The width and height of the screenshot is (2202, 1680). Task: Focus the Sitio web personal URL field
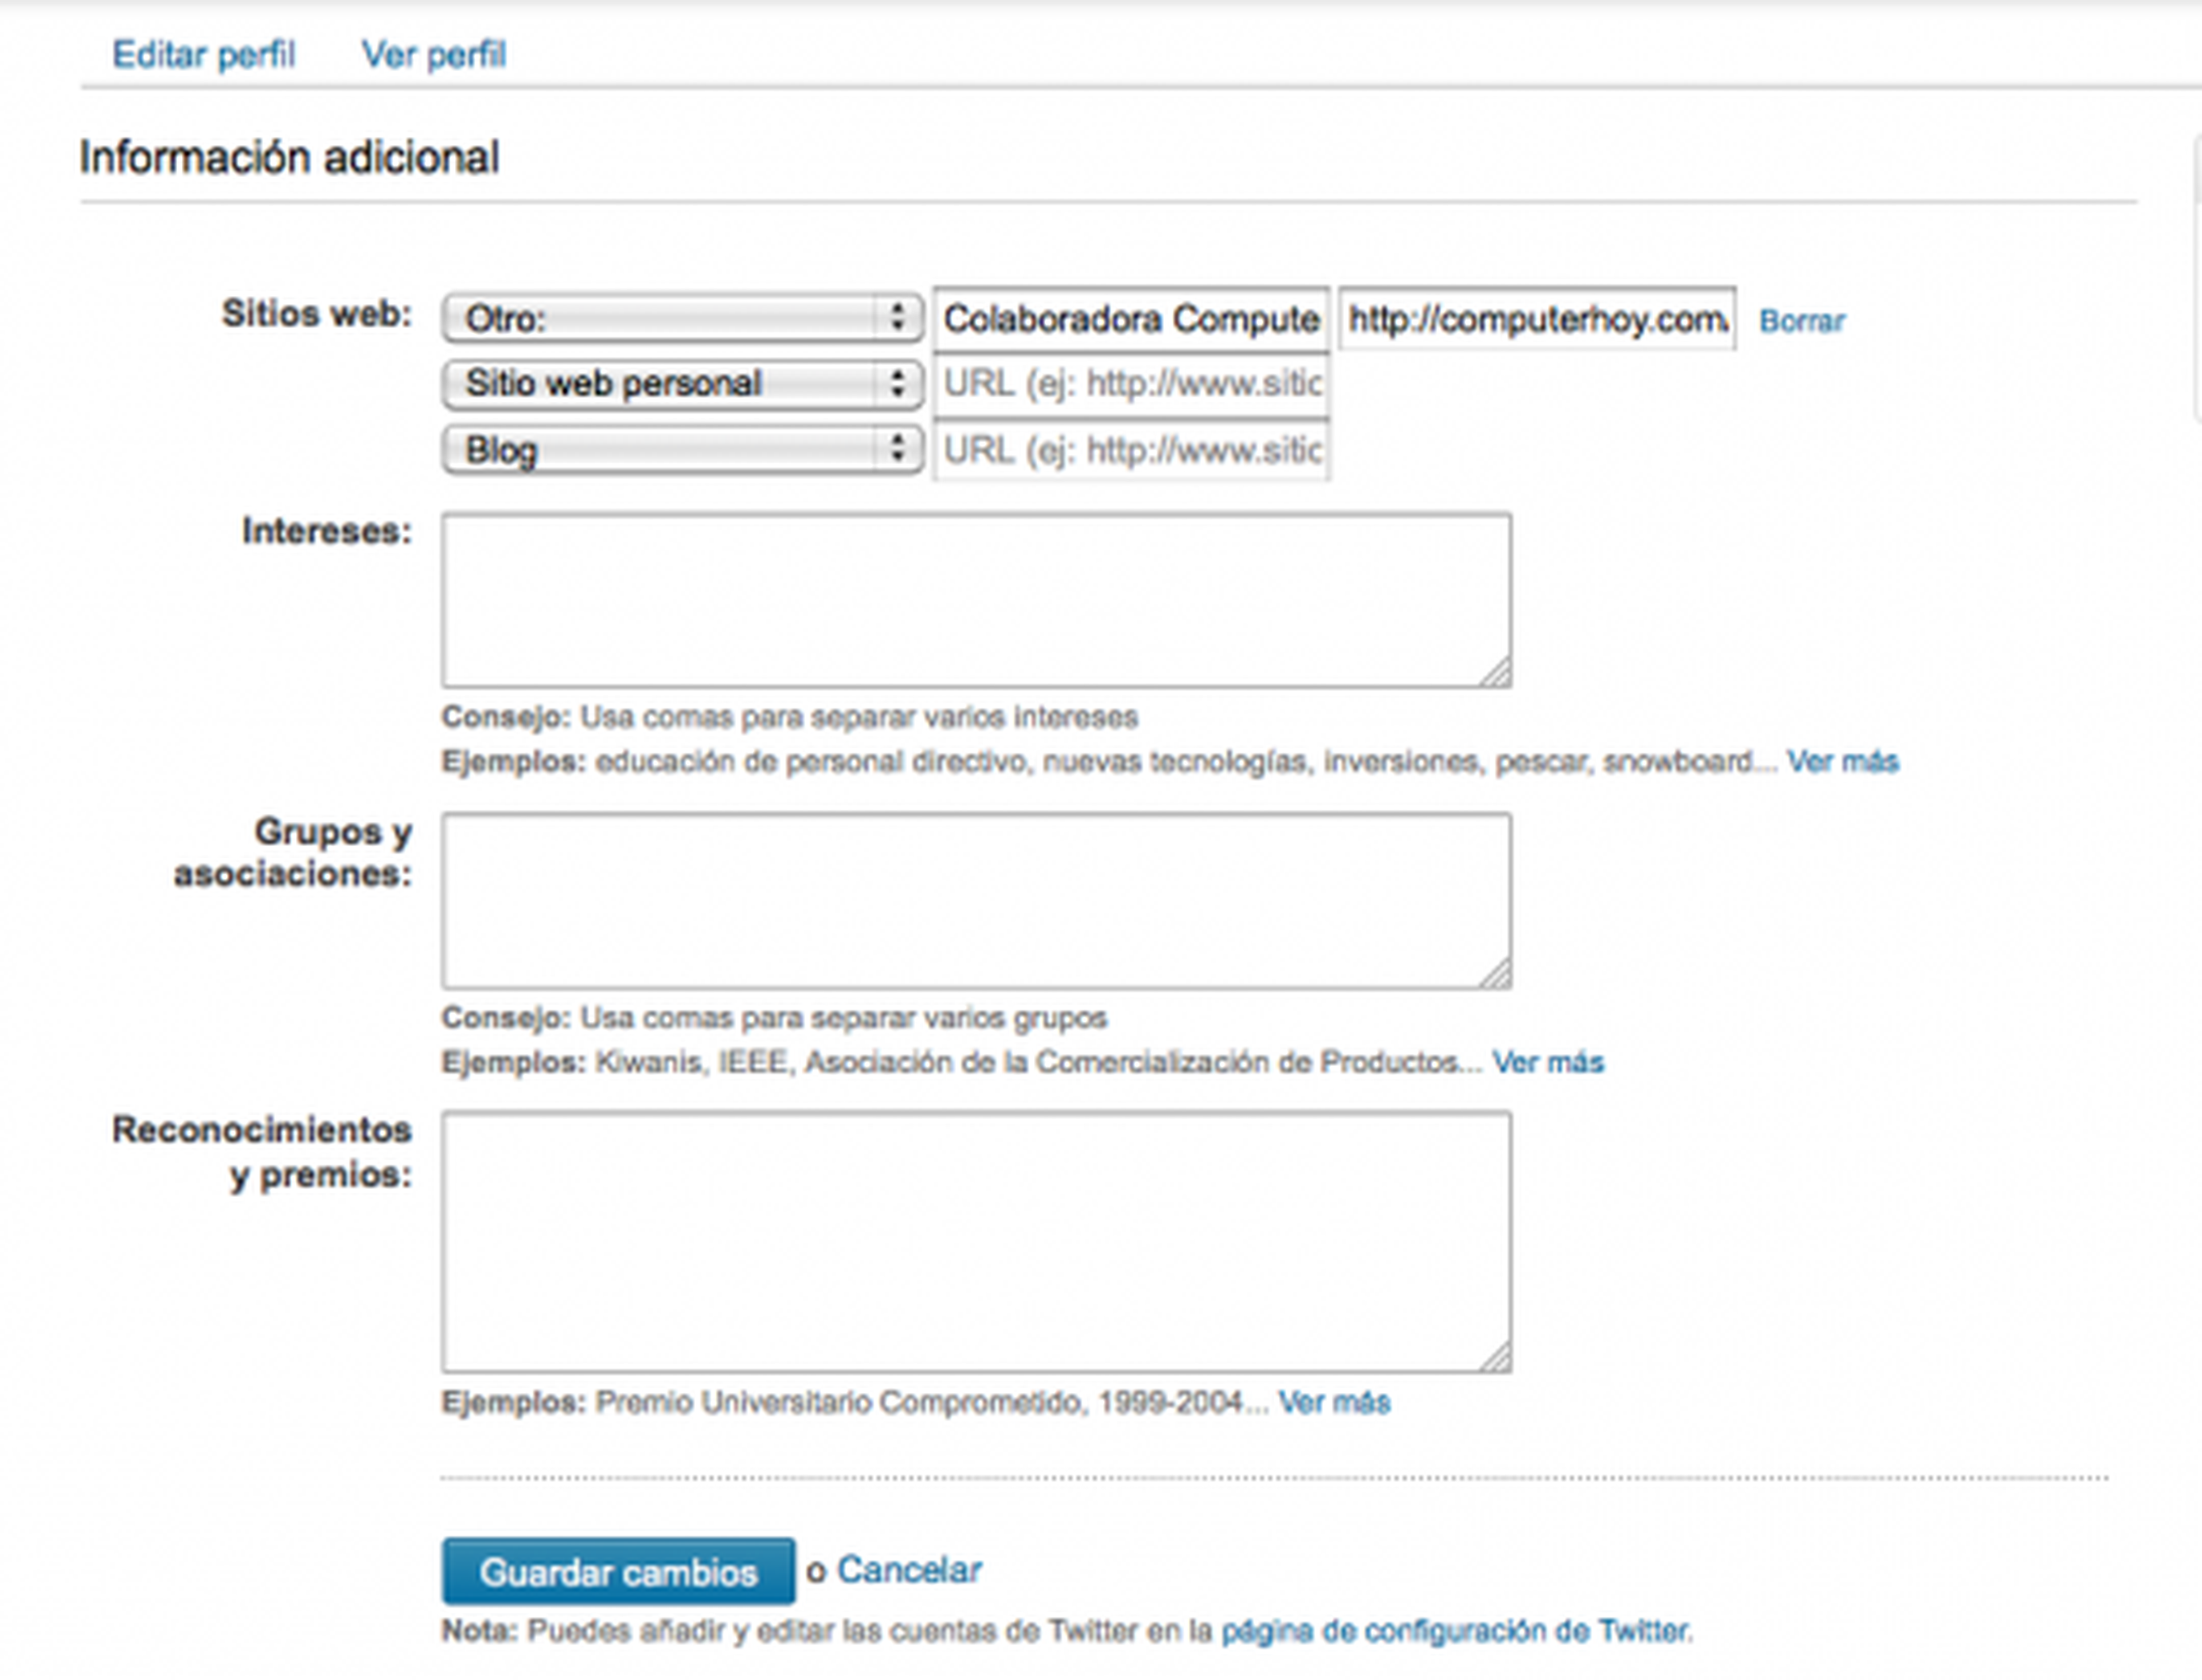[x=1131, y=384]
